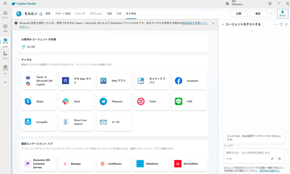The image size is (290, 174).
Task: Open Library in left sidebar
Action: (5, 70)
